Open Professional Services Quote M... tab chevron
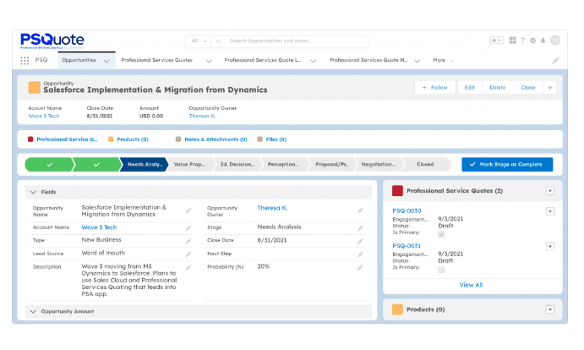The height and width of the screenshot is (350, 584). point(418,61)
